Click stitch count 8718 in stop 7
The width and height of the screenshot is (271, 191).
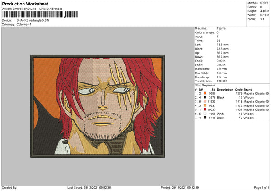pyautogui.click(x=212, y=118)
